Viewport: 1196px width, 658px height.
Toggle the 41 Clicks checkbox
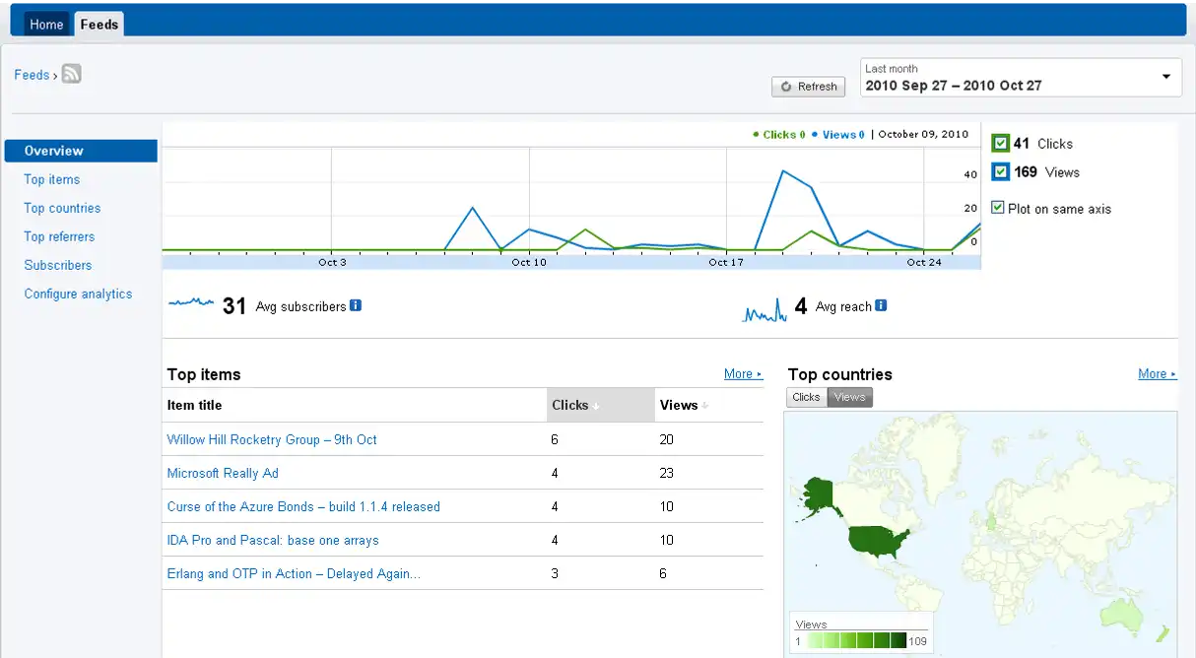click(x=1000, y=143)
